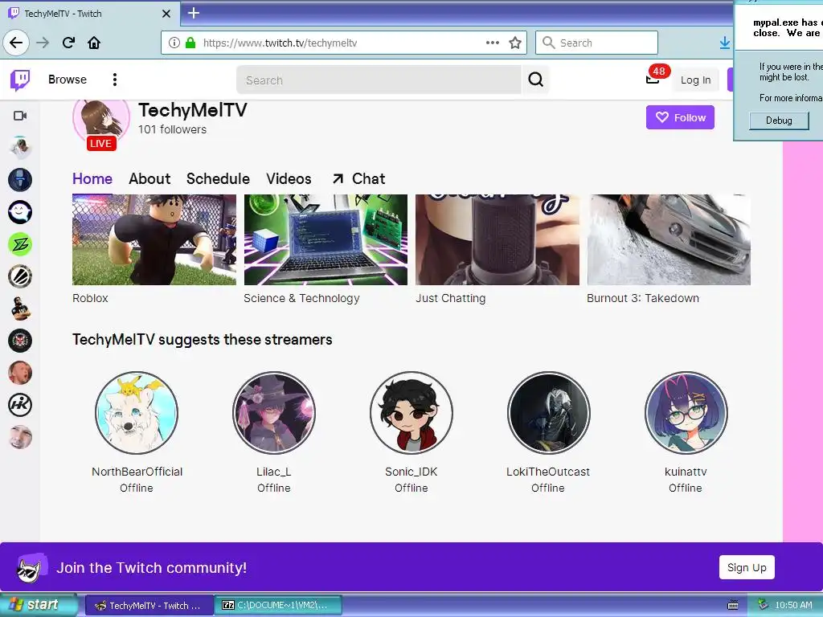Open Twitch more options vertical dots menu
Screen dimensions: 823x617
click(114, 80)
